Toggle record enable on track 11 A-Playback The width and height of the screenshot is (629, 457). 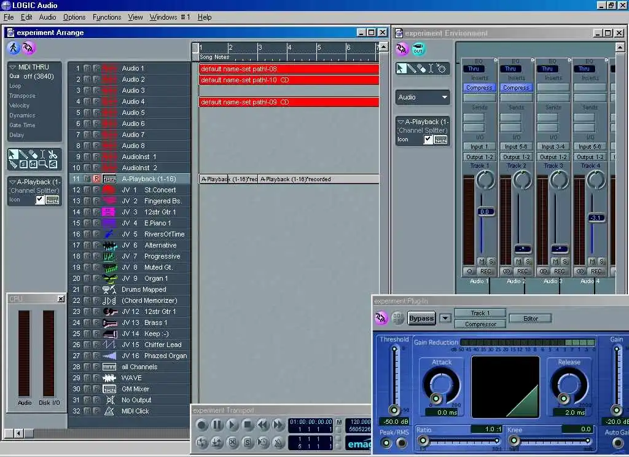coord(96,179)
